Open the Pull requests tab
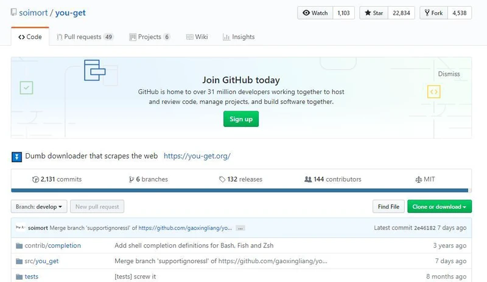This screenshot has height=282, width=487. point(85,37)
